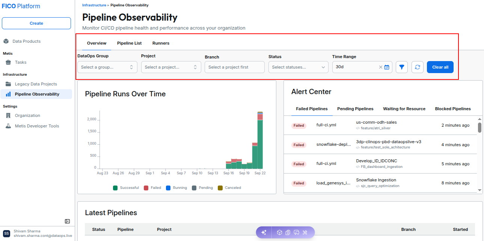Click the Branch input field
Screen dimensions: 484x241
pyautogui.click(x=235, y=67)
